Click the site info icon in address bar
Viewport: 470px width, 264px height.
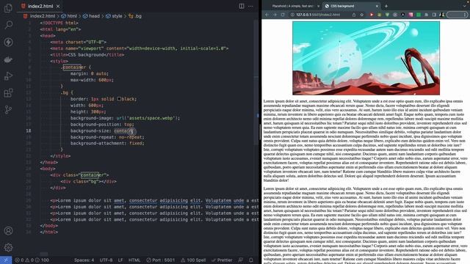coord(292,15)
